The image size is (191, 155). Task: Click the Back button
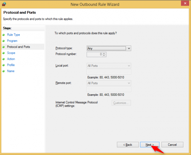(x=127, y=145)
